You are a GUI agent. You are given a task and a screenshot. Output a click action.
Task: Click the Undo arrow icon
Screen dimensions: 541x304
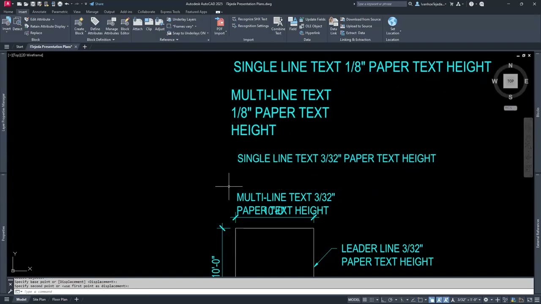tap(67, 4)
